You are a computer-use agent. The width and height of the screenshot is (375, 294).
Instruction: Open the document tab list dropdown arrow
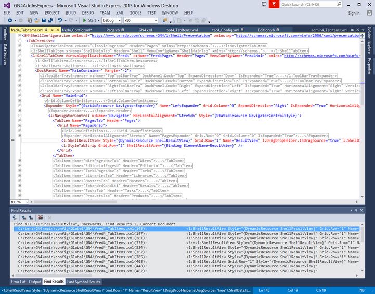pyautogui.click(x=363, y=30)
